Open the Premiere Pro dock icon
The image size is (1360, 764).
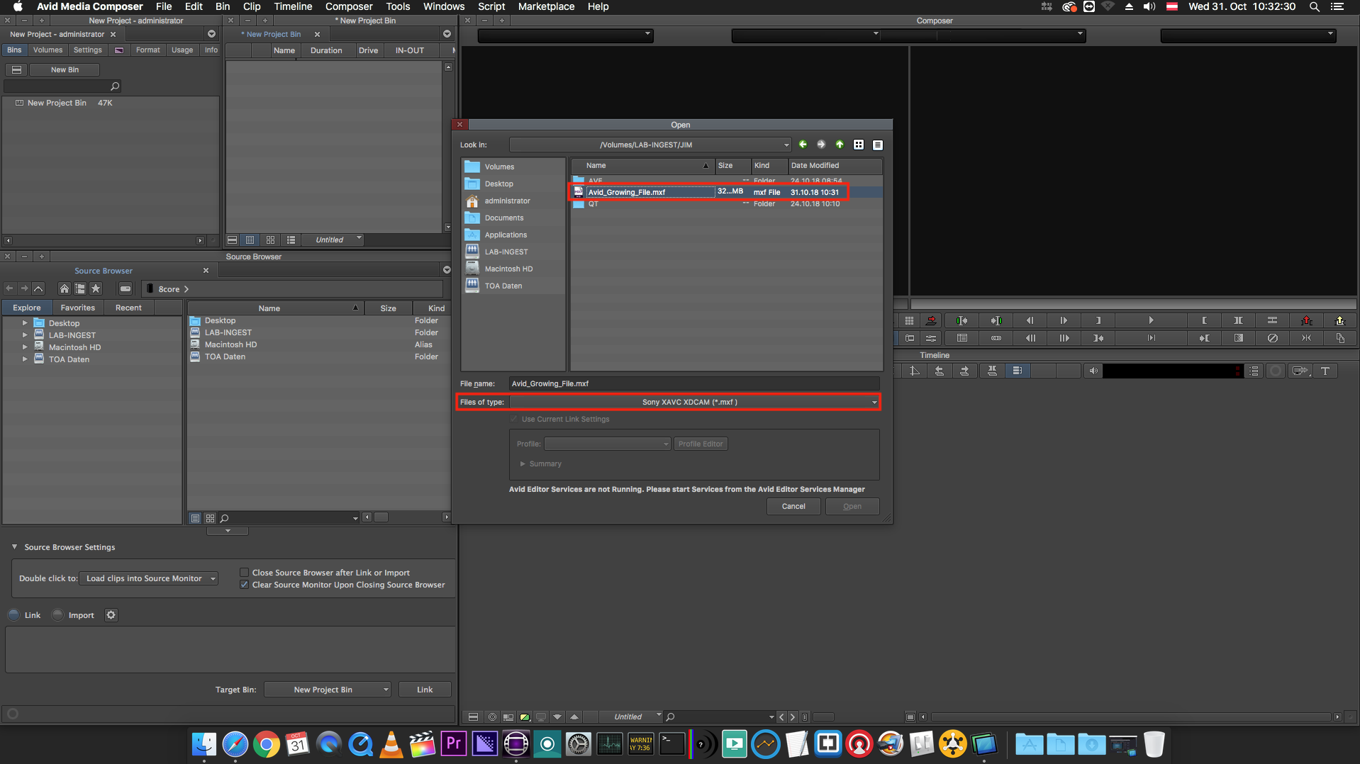click(454, 743)
